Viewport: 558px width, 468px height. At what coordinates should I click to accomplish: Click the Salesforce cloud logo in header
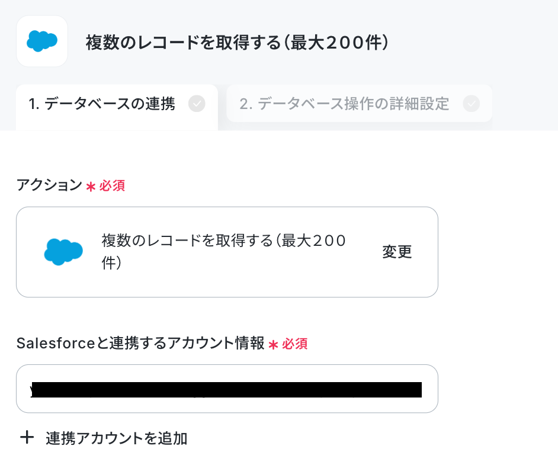click(42, 41)
